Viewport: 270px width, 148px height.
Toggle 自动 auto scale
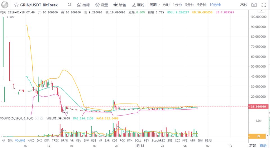coord(263,145)
